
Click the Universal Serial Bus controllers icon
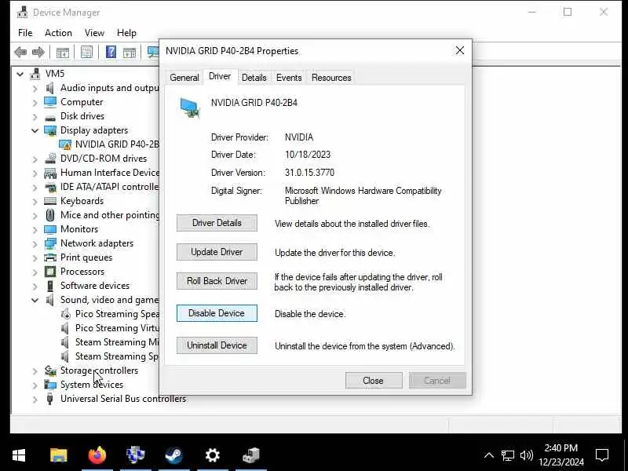click(50, 399)
